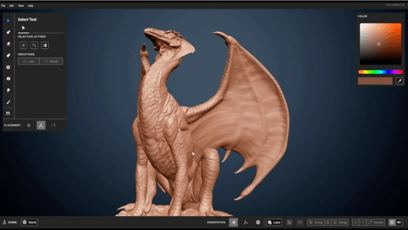
Task: Open the File menu
Action: [3, 6]
